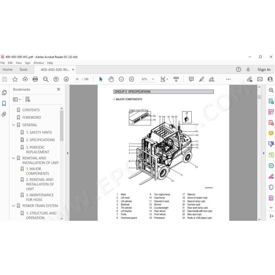Switch to the Tools tab
Viewport: 275px width, 275px height.
[x=23, y=70]
